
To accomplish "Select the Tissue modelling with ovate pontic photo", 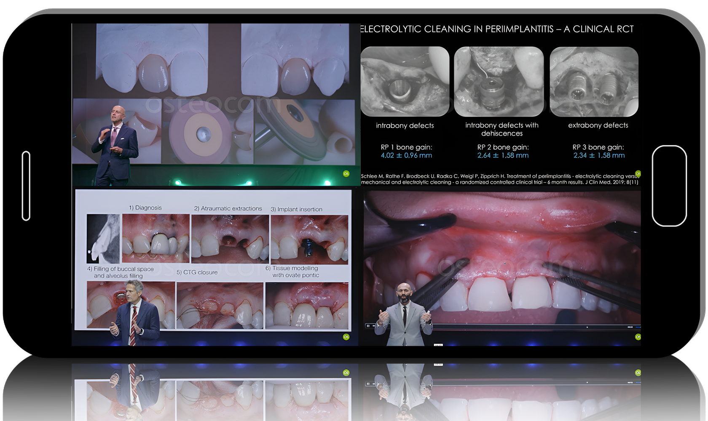I will 307,305.
